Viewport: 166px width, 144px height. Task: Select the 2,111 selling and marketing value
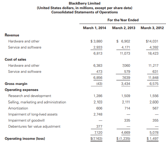pyautogui.click(x=126, y=102)
